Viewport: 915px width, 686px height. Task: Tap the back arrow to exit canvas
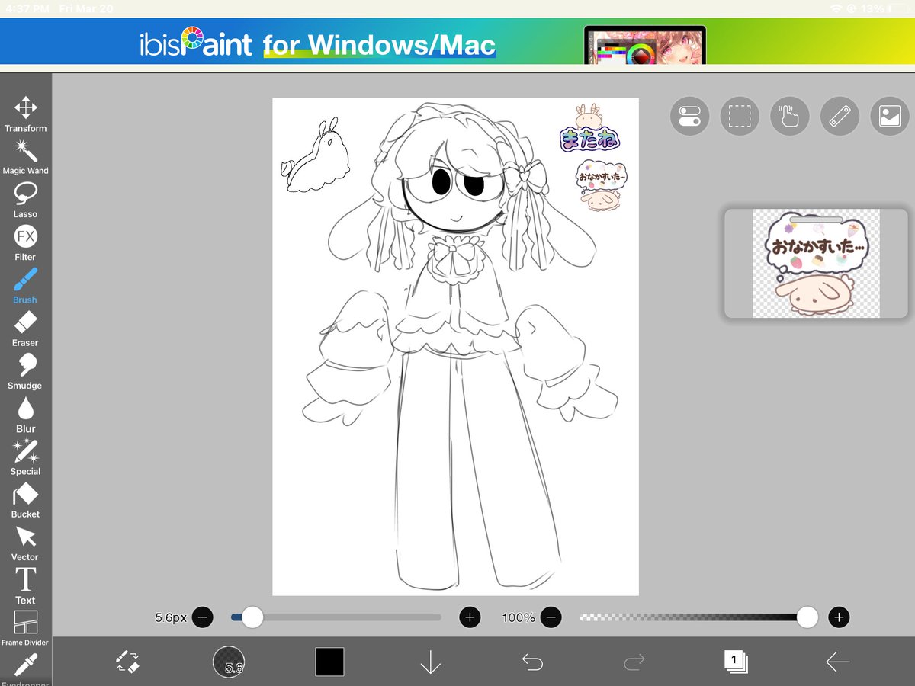point(837,662)
